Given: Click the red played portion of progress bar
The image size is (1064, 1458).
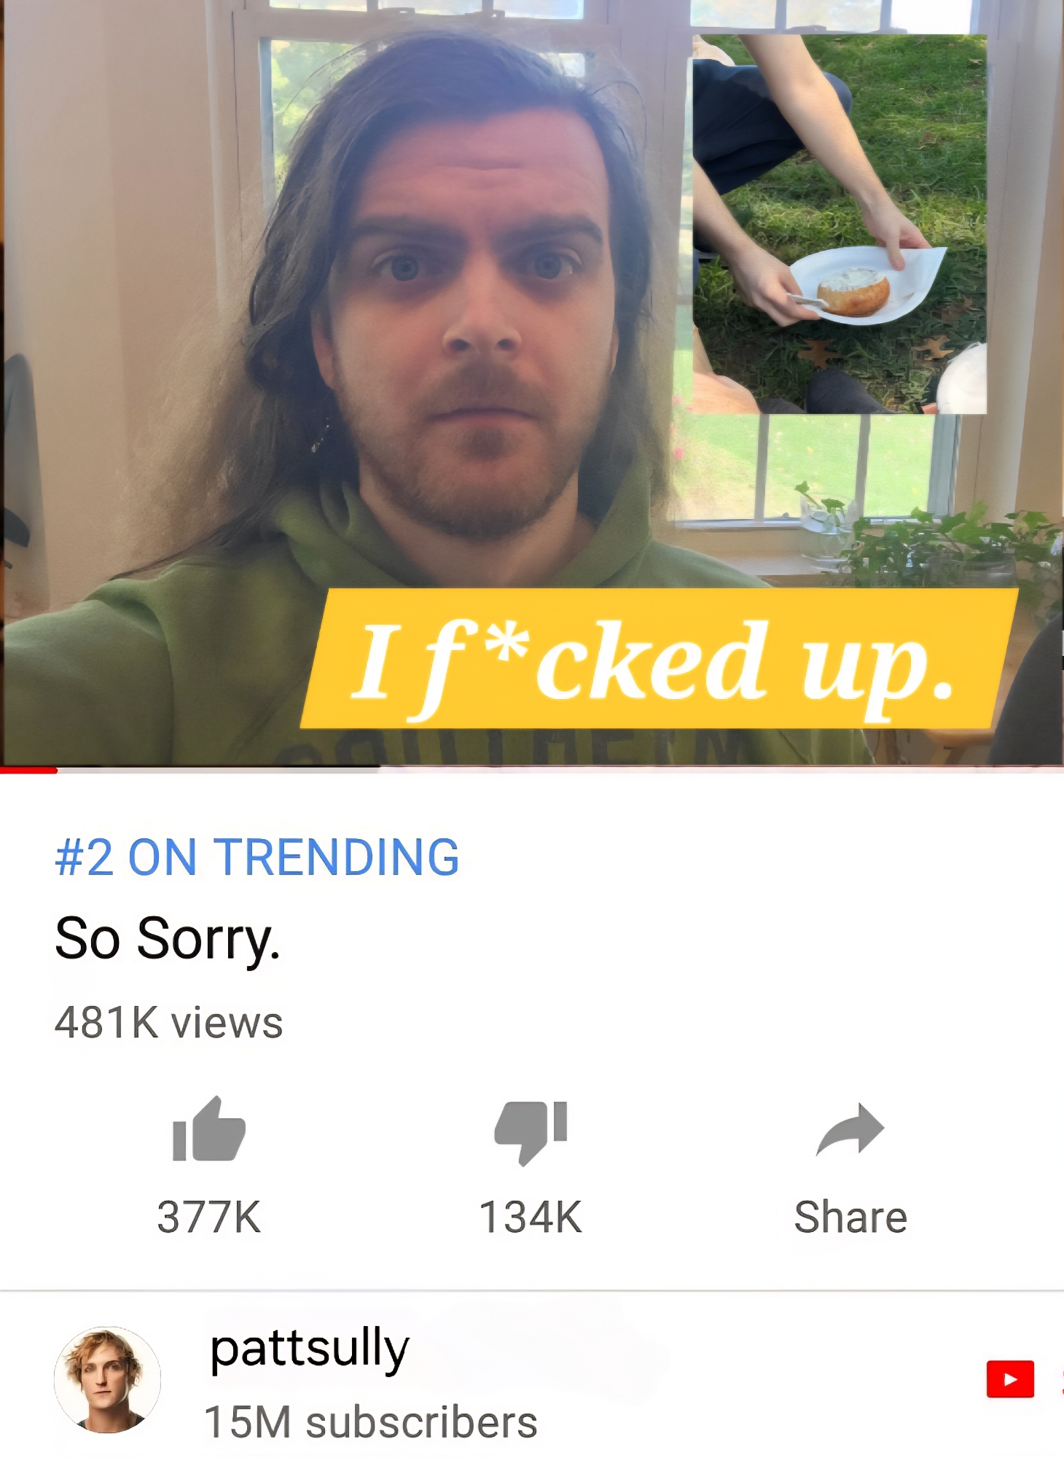Looking at the screenshot, I should tap(28, 770).
